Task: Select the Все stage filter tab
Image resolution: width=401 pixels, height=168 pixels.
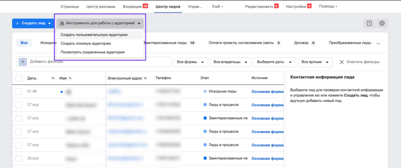Action: (x=24, y=43)
